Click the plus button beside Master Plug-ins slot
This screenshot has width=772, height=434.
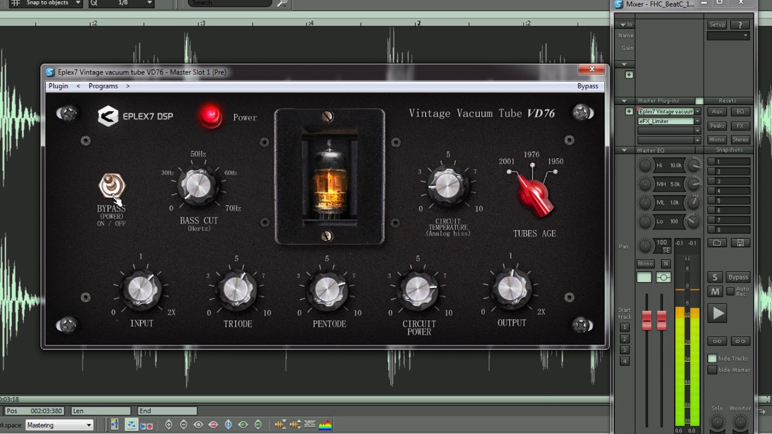point(629,112)
